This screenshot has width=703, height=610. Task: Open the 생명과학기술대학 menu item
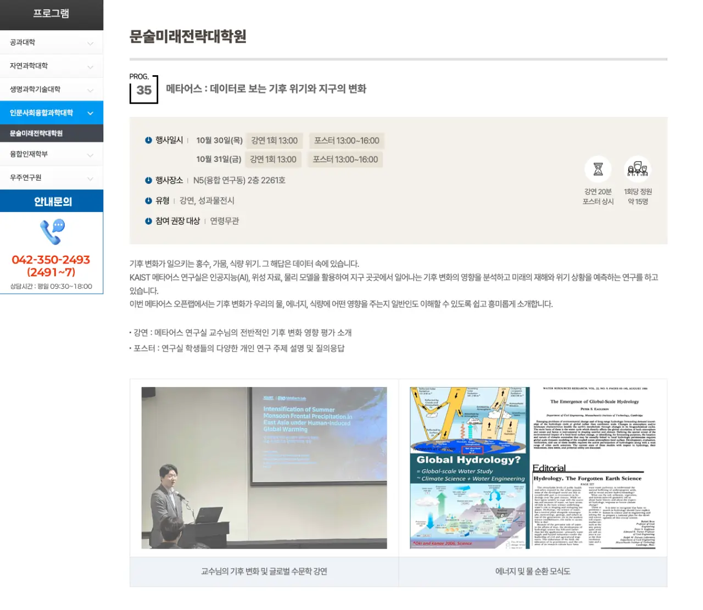35,89
